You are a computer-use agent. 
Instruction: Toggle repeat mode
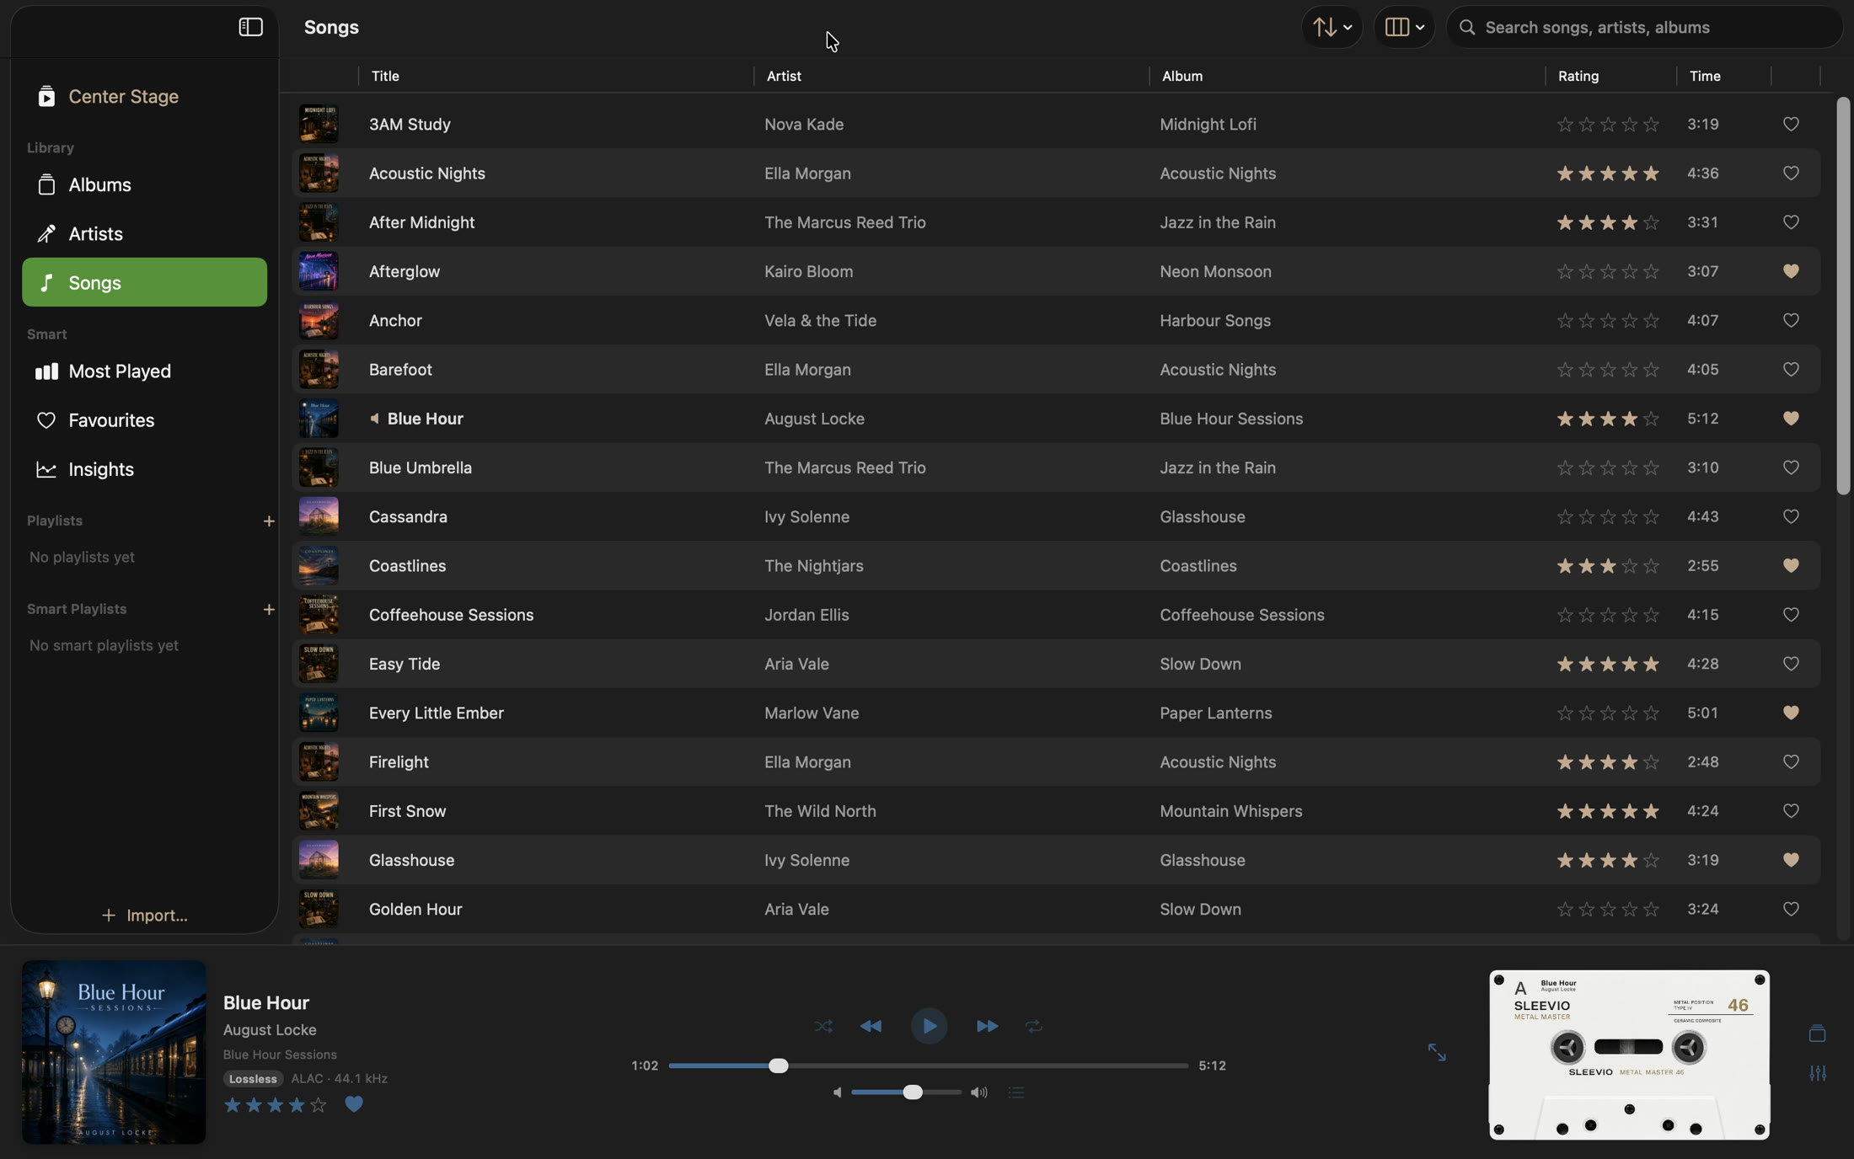[x=1034, y=1026]
